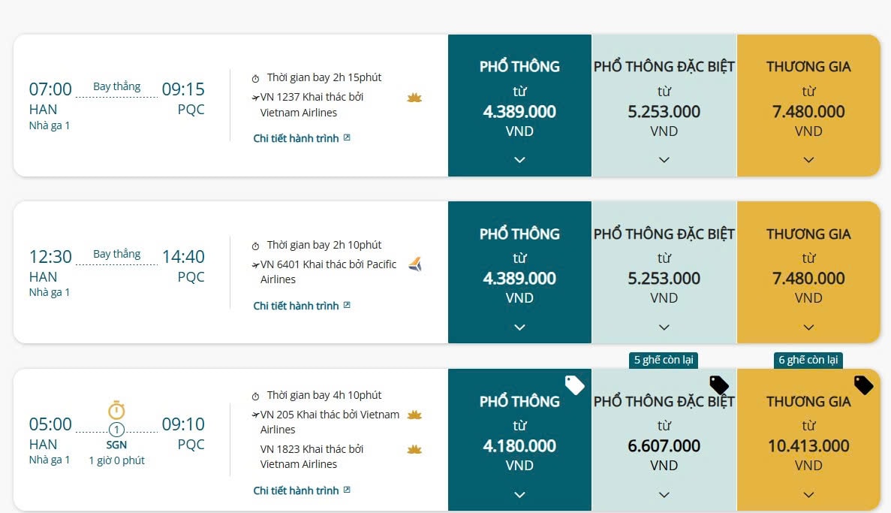Expand Thương Gia fare on the 07:00 flight
891x513 pixels.
point(808,159)
